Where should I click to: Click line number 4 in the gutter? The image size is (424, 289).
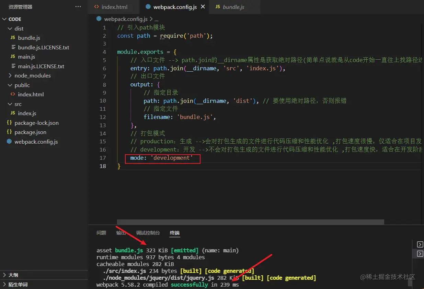click(104, 52)
